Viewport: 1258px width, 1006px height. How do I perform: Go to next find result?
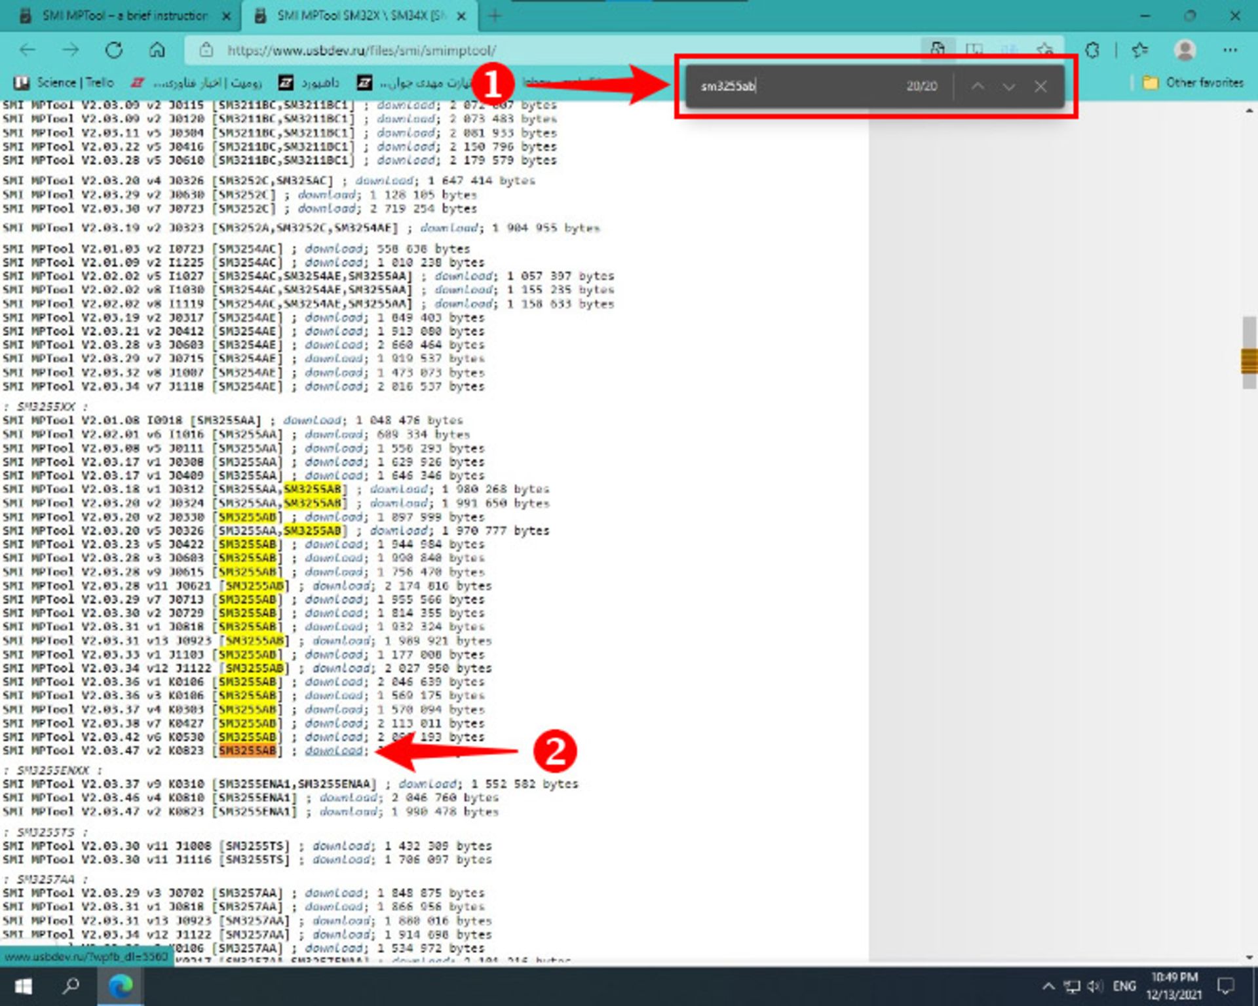(x=1009, y=86)
